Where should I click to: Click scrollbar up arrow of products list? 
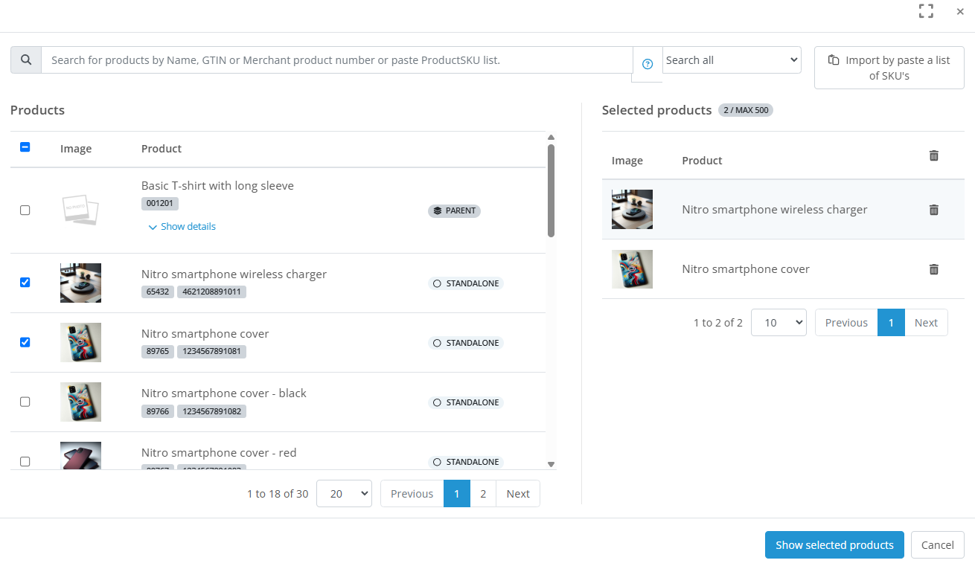(552, 137)
